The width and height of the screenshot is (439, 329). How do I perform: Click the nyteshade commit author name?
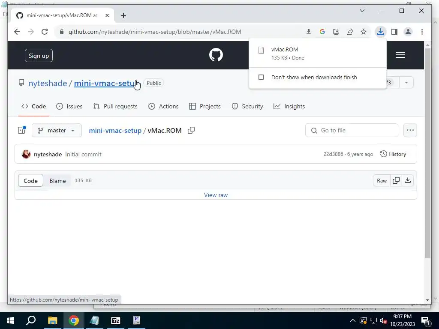48,154
